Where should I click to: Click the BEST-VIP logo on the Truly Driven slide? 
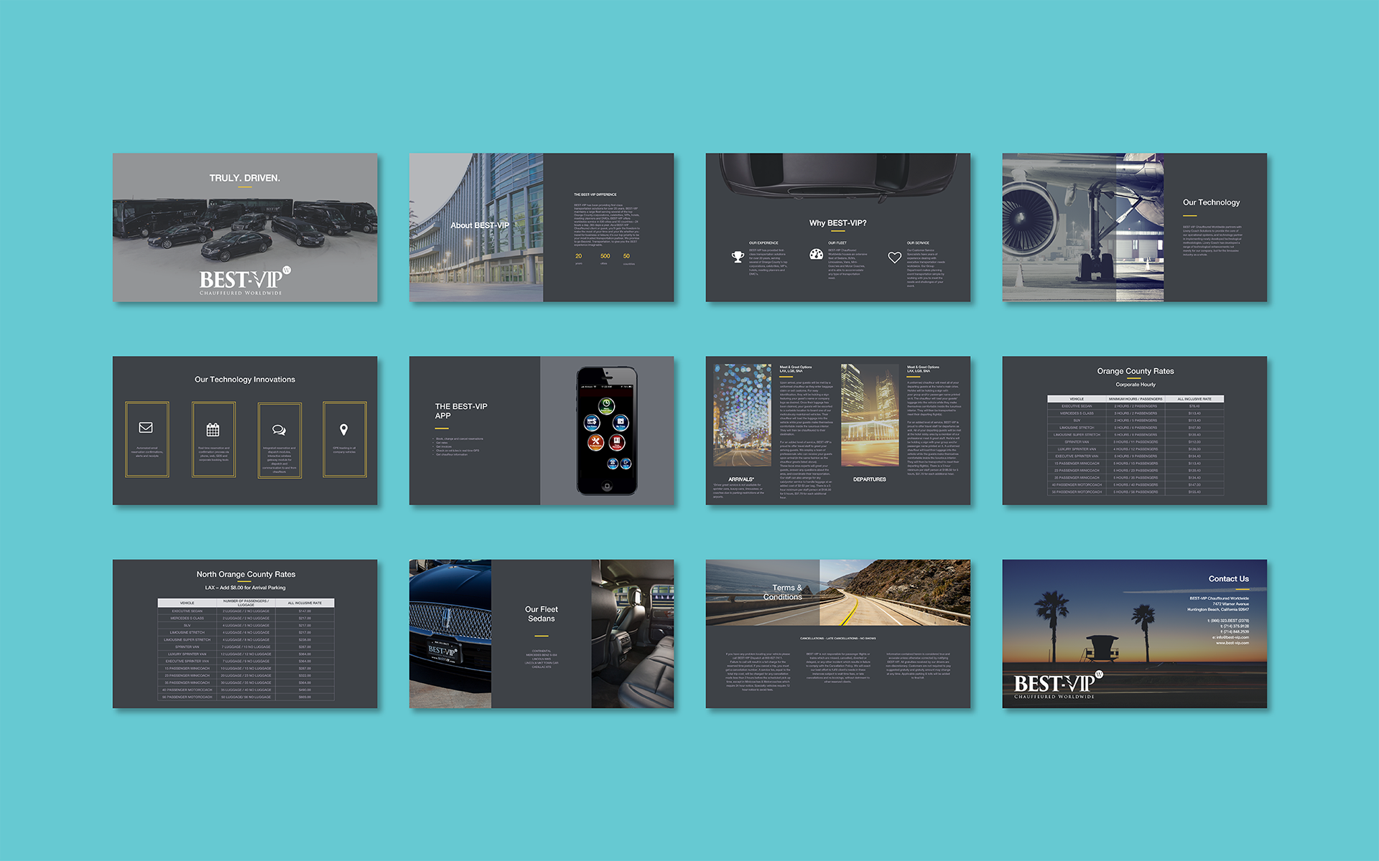coord(245,281)
